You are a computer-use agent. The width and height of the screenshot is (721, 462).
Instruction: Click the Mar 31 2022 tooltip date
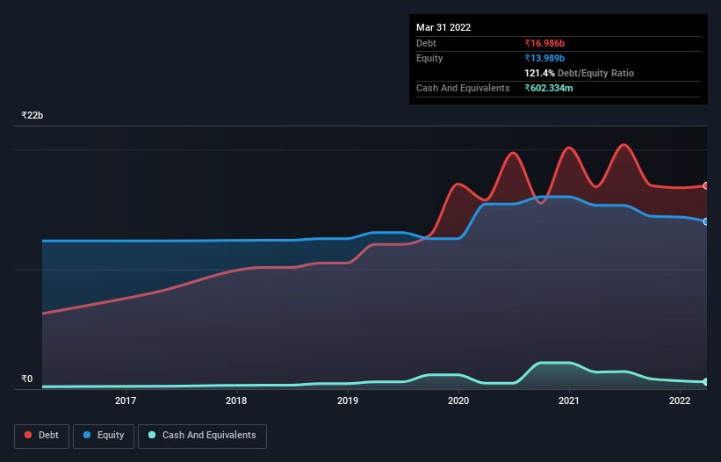click(443, 27)
